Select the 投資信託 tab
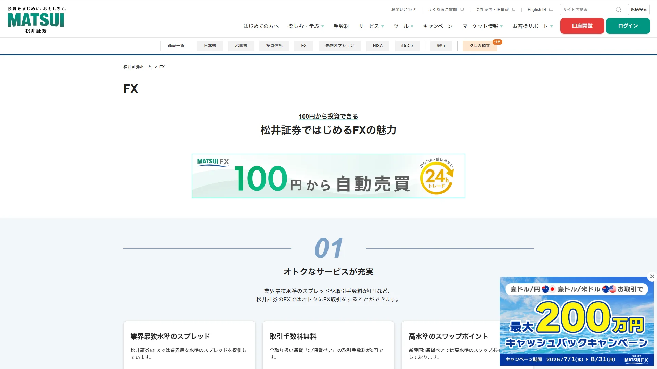This screenshot has height=369, width=657. click(274, 46)
